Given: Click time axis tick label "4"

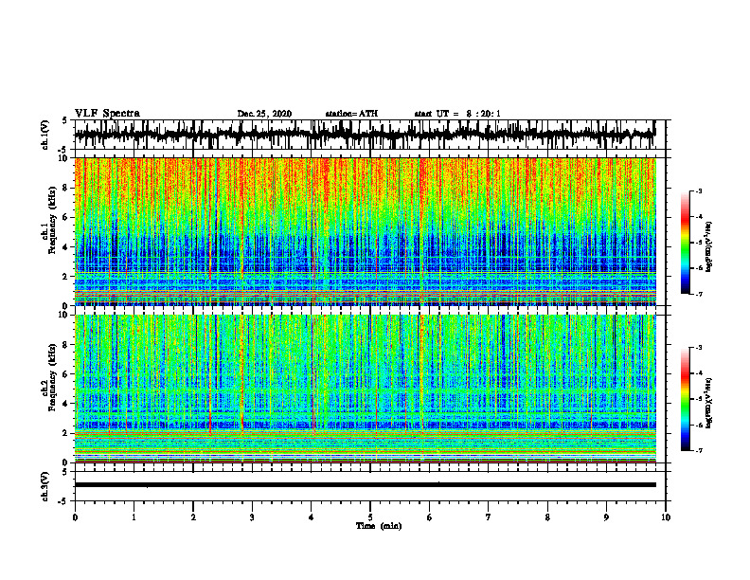Looking at the screenshot, I should [312, 517].
